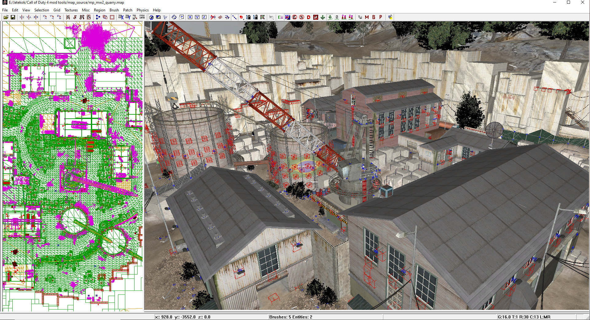
Task: Click Select Touching icon
Action: click(x=75, y=17)
